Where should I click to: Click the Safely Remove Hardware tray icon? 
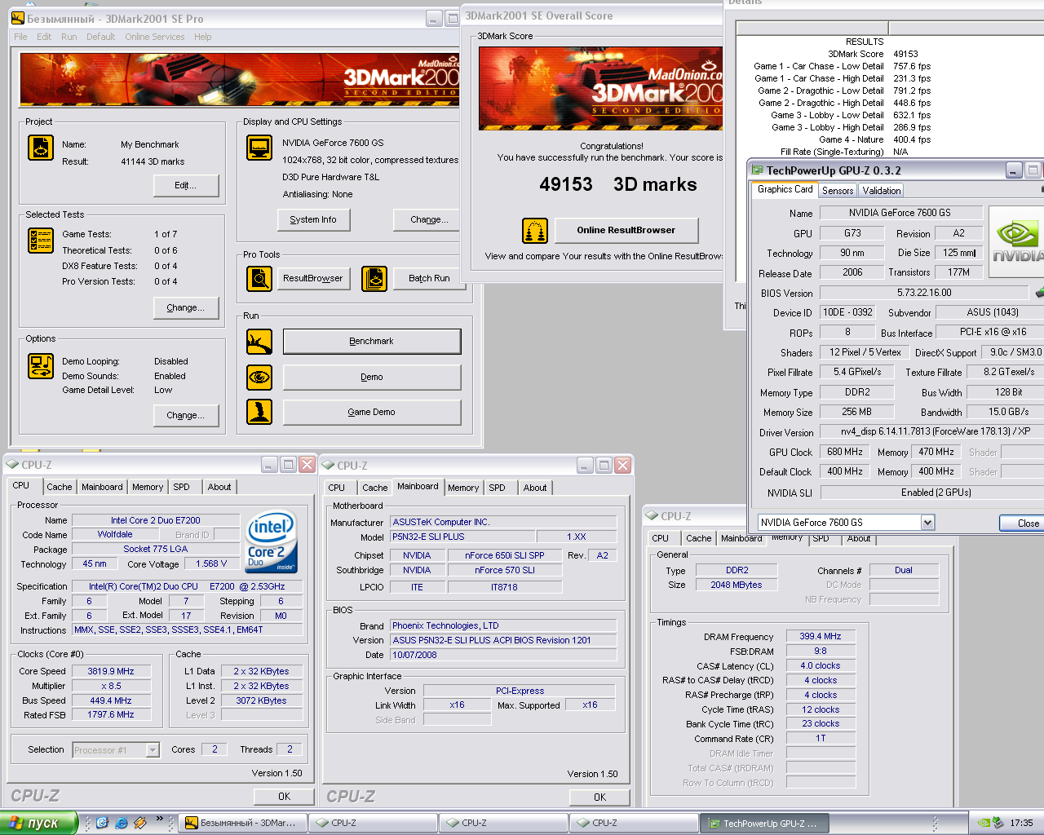click(999, 823)
